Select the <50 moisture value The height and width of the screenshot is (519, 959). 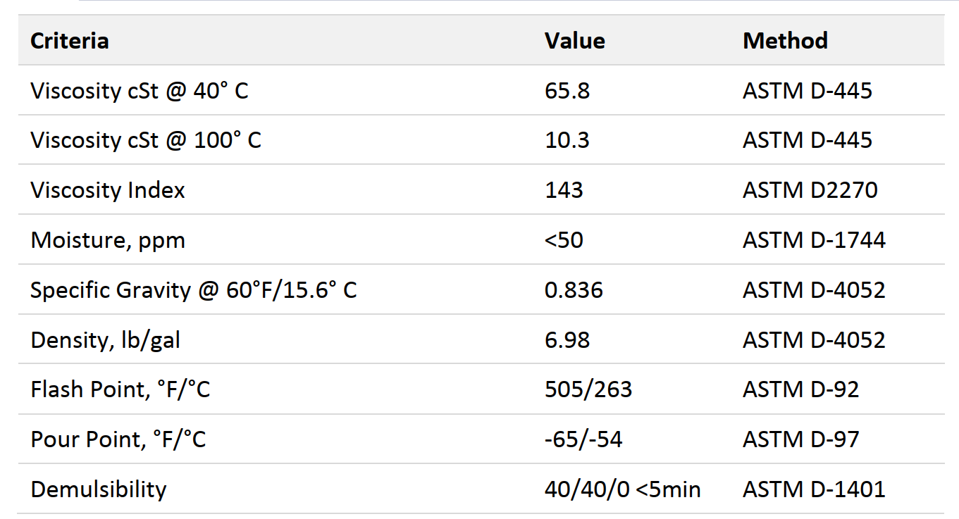(563, 240)
